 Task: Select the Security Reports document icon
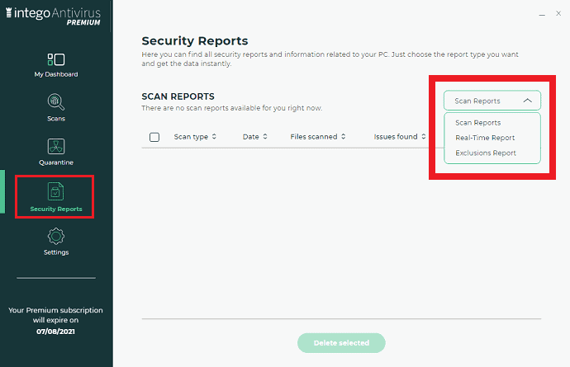coord(55,191)
